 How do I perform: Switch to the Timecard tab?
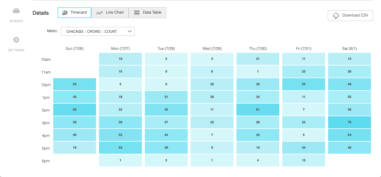click(74, 13)
